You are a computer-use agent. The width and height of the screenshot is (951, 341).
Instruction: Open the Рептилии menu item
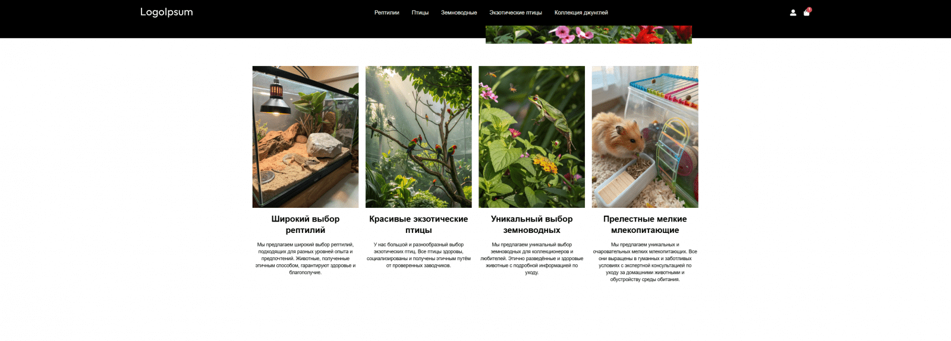click(x=386, y=12)
